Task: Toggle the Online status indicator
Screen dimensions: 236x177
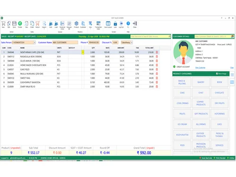Action: pos(231,158)
